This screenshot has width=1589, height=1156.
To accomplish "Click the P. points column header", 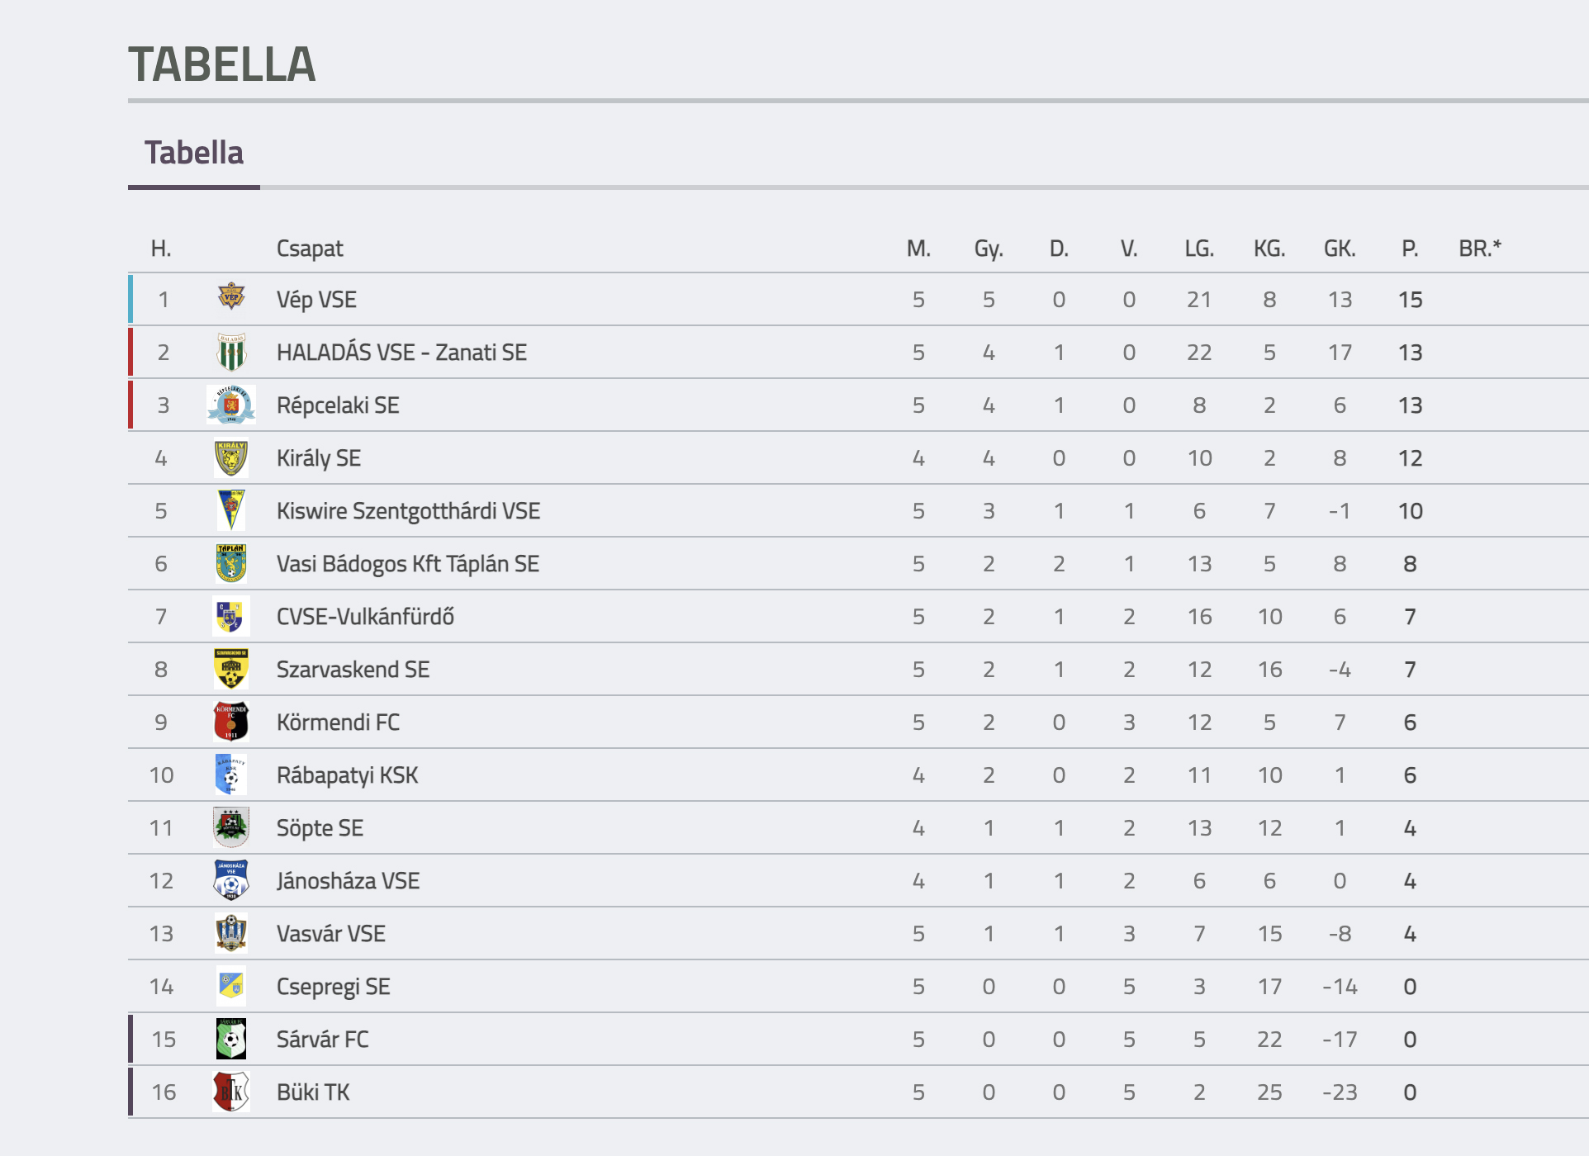I will (x=1410, y=249).
